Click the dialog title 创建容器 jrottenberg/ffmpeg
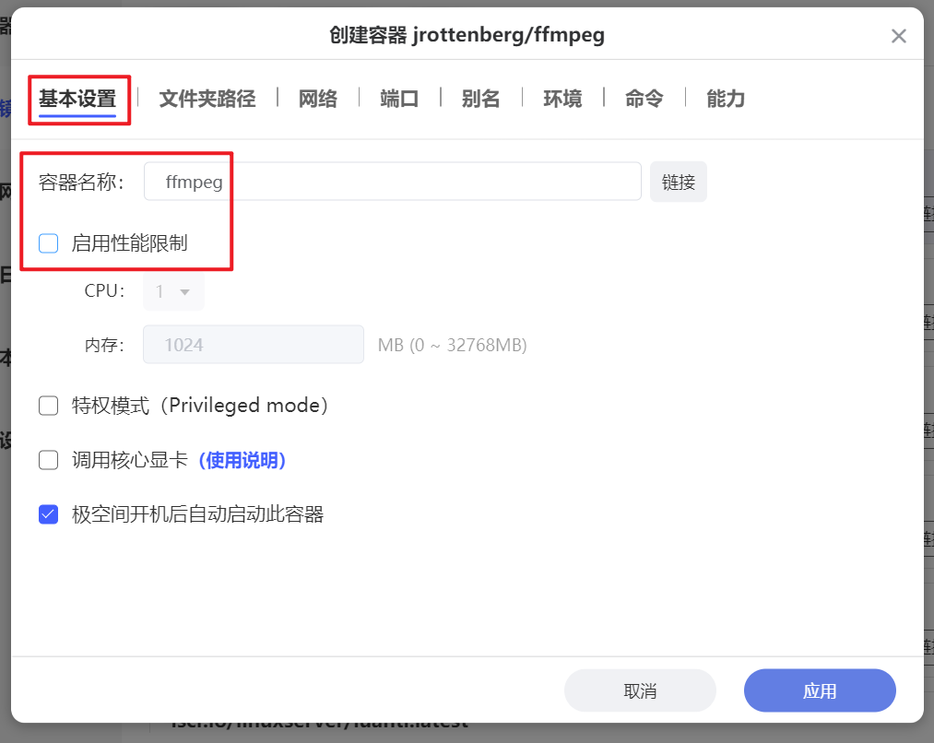The image size is (934, 743). pyautogui.click(x=467, y=34)
